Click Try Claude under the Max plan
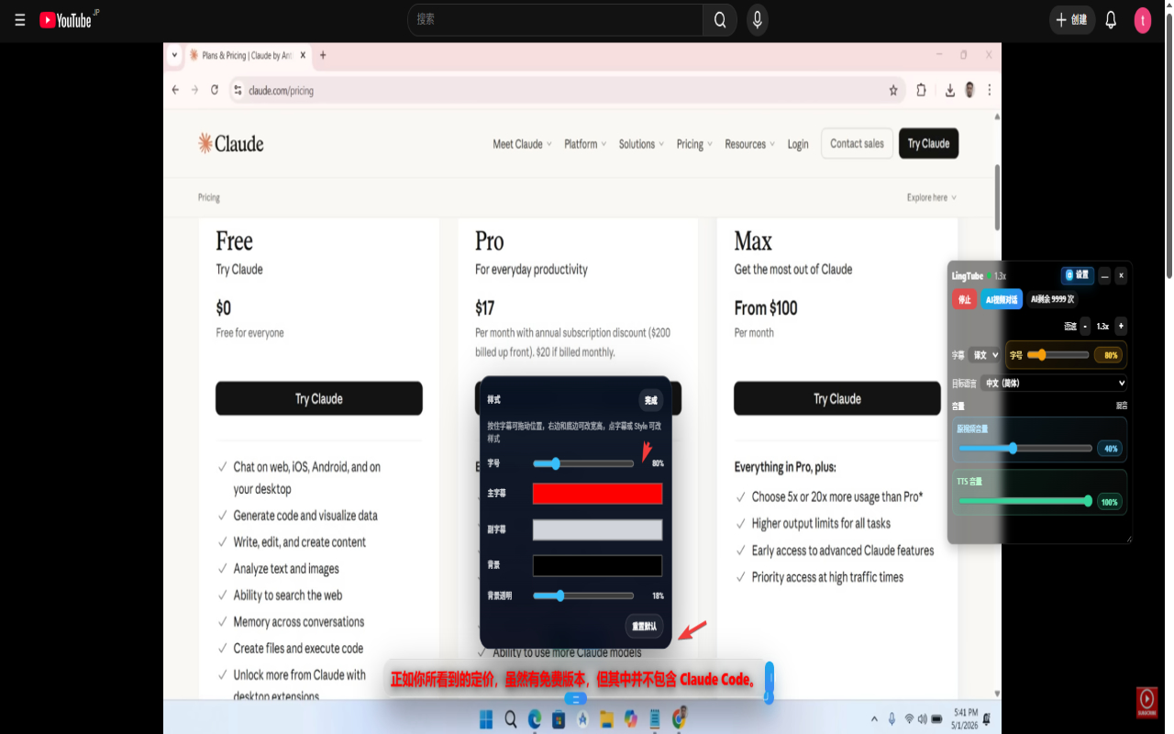The image size is (1174, 734). point(837,398)
